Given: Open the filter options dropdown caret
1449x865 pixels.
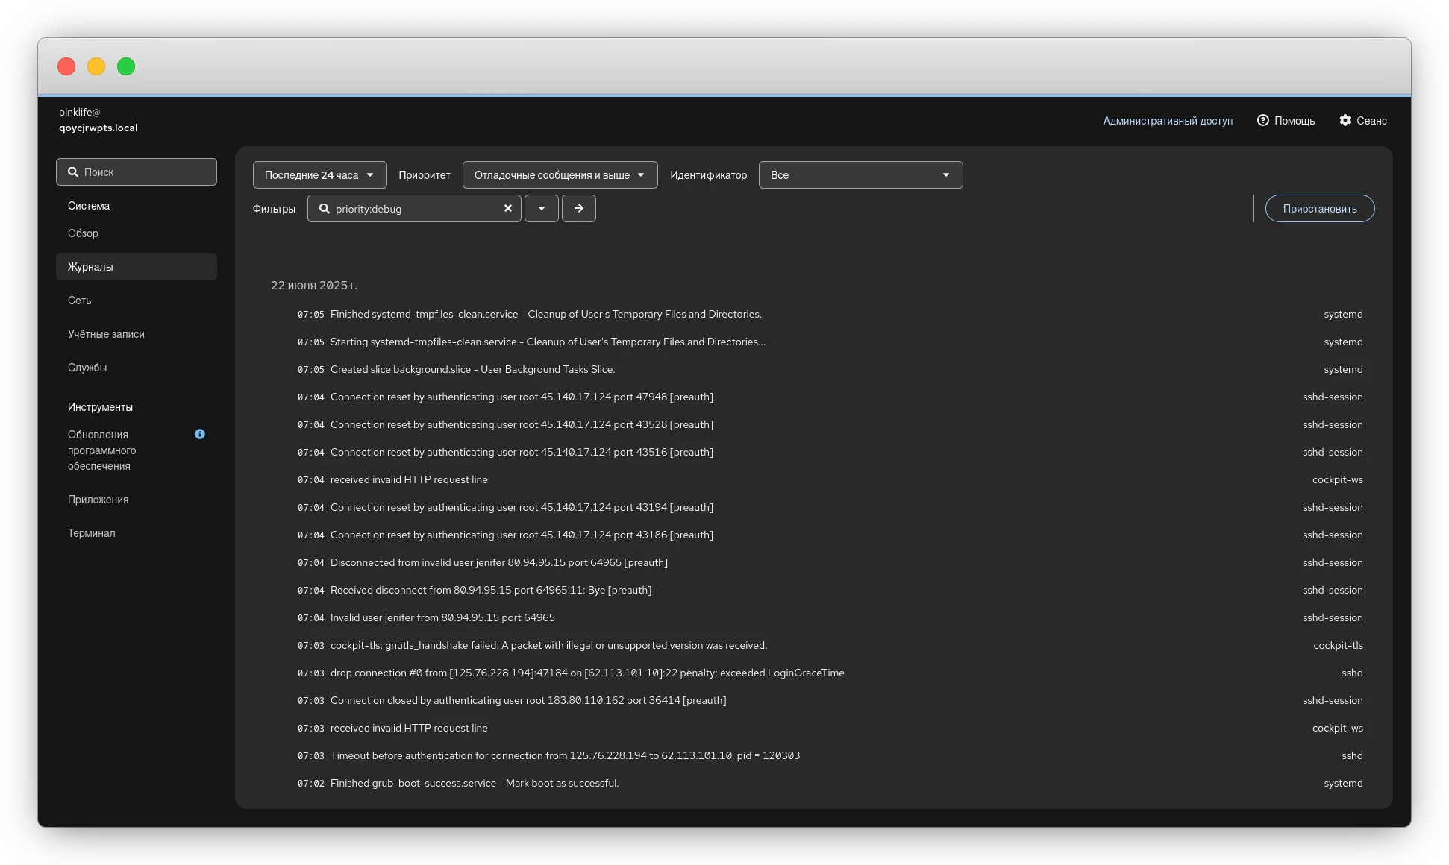Looking at the screenshot, I should pos(542,209).
